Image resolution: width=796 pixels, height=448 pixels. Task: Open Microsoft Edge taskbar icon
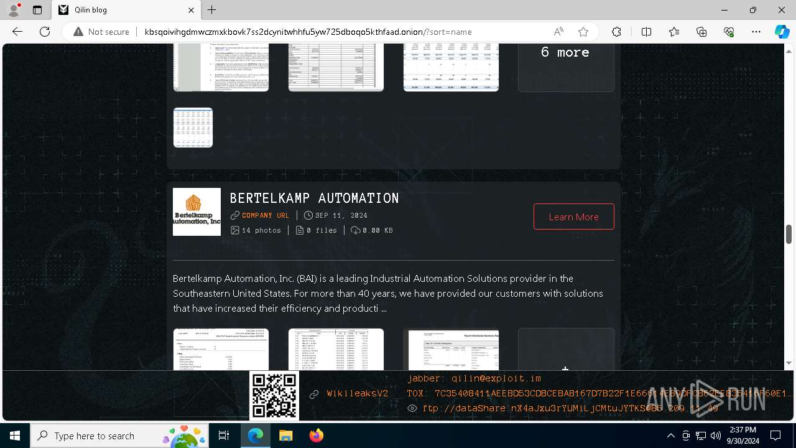[x=256, y=436]
